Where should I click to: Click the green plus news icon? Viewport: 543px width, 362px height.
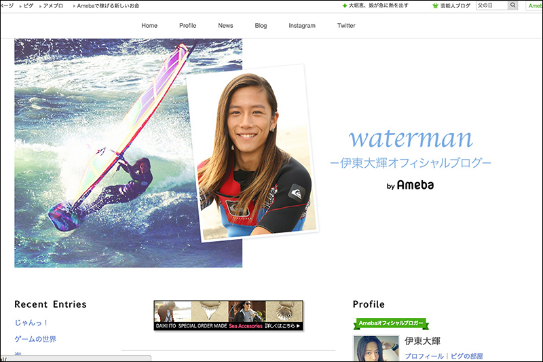(x=345, y=6)
